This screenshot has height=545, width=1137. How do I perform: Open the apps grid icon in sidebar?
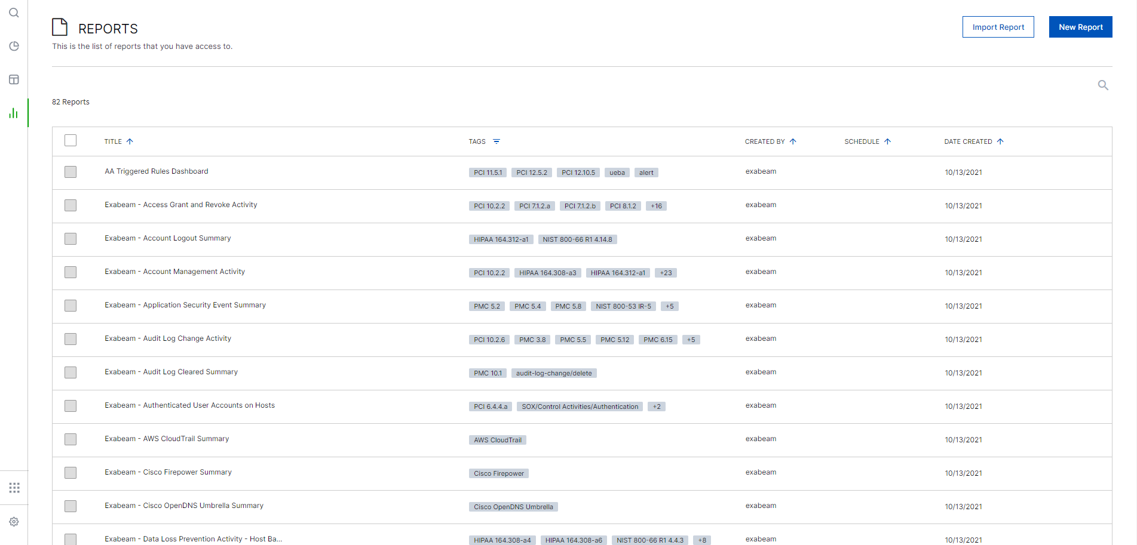pyautogui.click(x=14, y=488)
